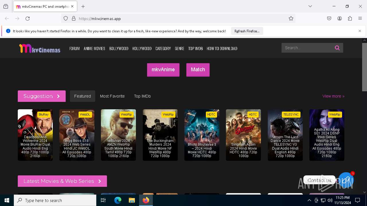
Task: Open the CATEGORY menu
Action: [163, 49]
